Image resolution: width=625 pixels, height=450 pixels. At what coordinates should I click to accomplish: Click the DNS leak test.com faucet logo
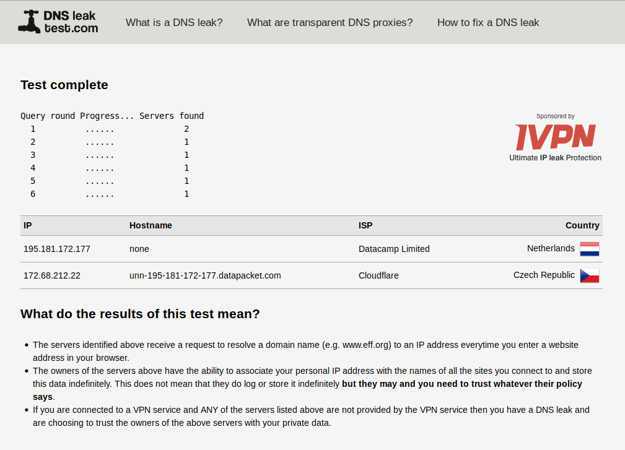tap(58, 22)
